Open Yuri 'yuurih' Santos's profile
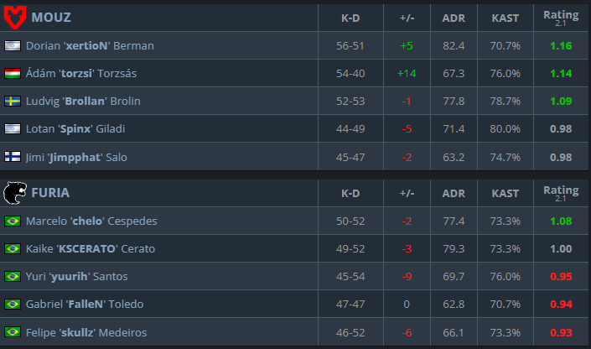The image size is (591, 349). tap(76, 276)
